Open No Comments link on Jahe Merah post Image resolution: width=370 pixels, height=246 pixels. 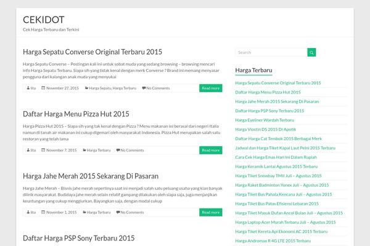[132, 212]
